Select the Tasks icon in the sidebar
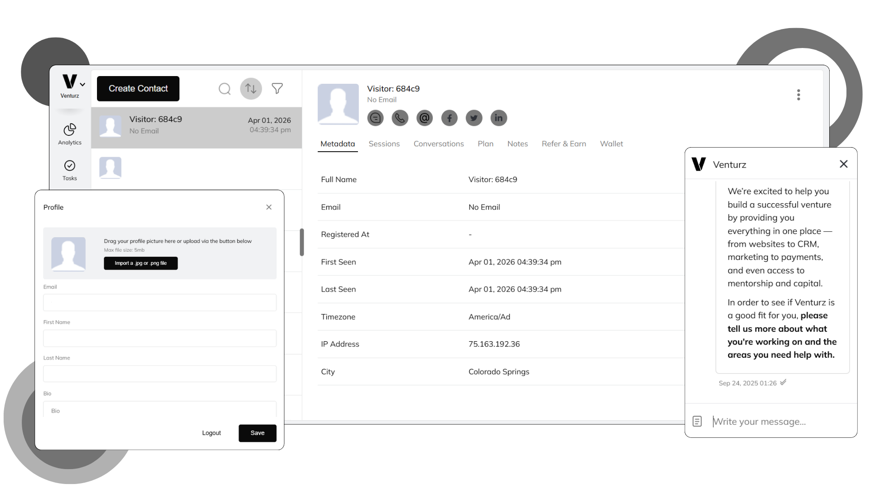This screenshot has height=489, width=870. point(70,169)
